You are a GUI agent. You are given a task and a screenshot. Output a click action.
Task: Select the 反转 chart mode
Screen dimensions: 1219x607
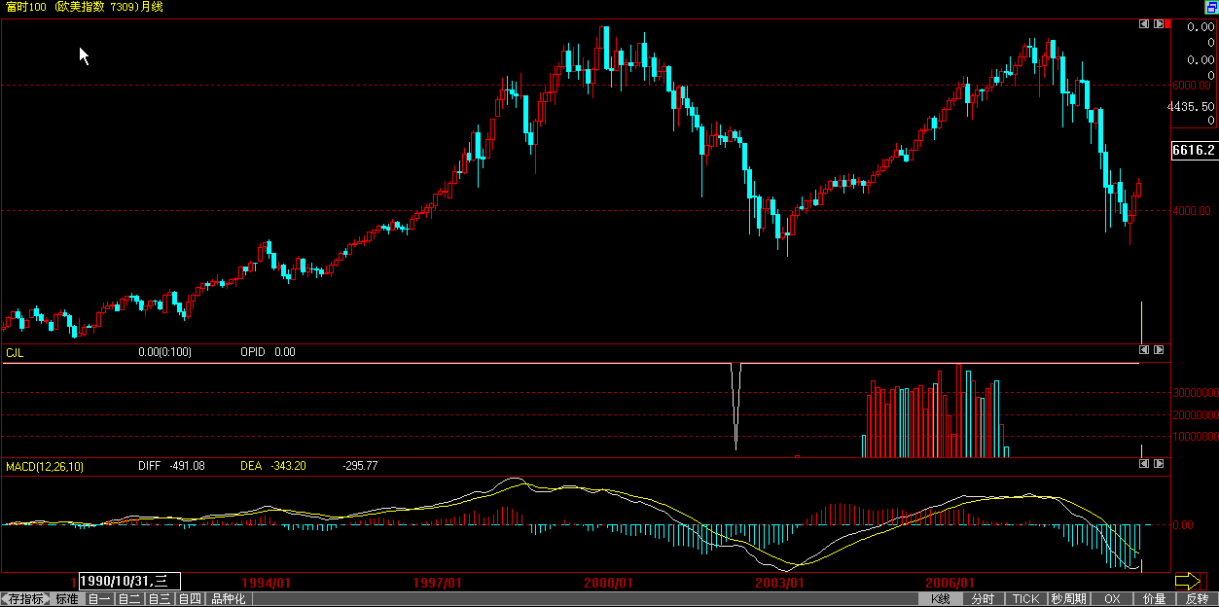point(1197,599)
